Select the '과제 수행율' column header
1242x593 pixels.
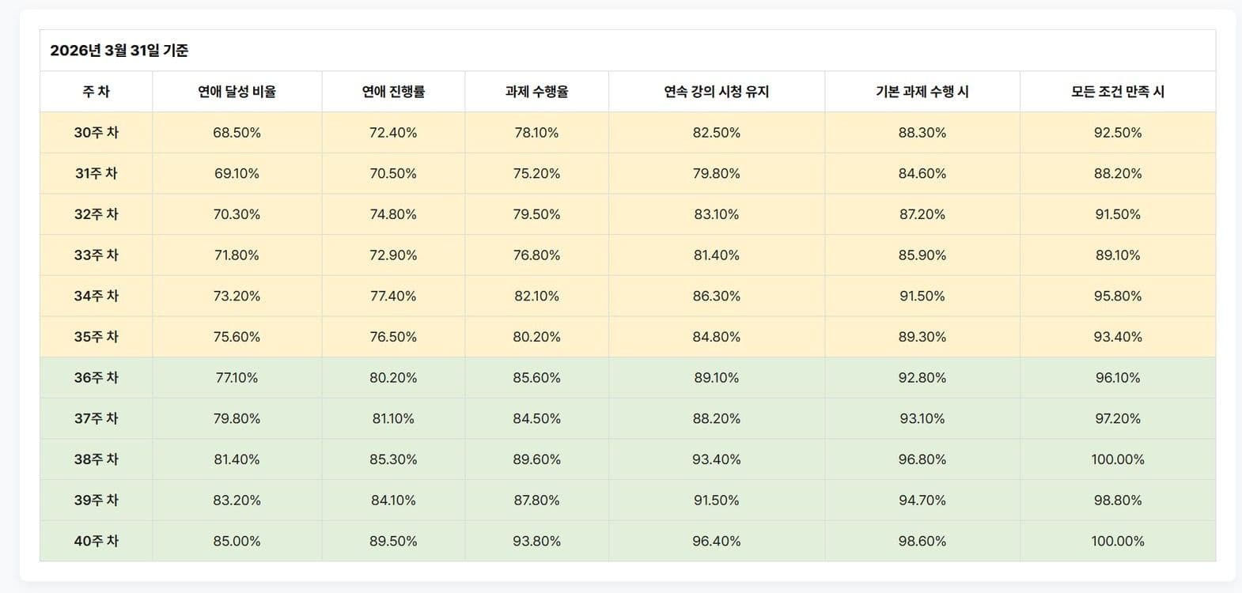coord(536,92)
